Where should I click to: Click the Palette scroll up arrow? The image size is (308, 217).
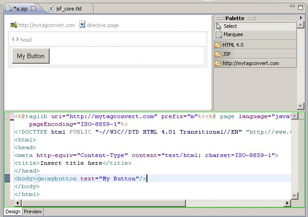pyautogui.click(x=300, y=25)
